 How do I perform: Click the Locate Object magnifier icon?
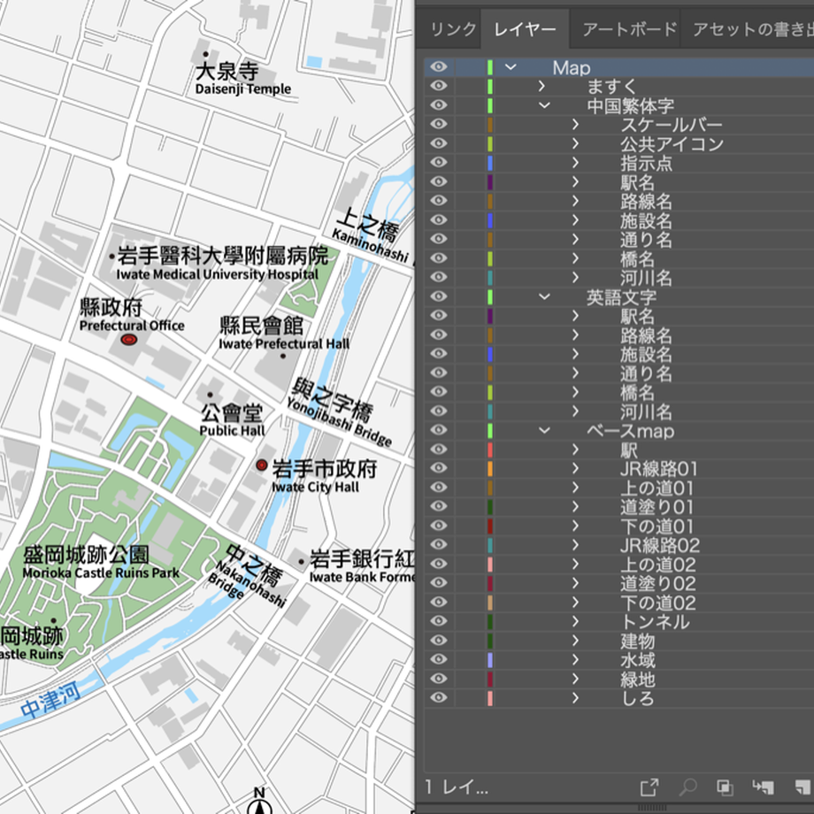coord(687,787)
